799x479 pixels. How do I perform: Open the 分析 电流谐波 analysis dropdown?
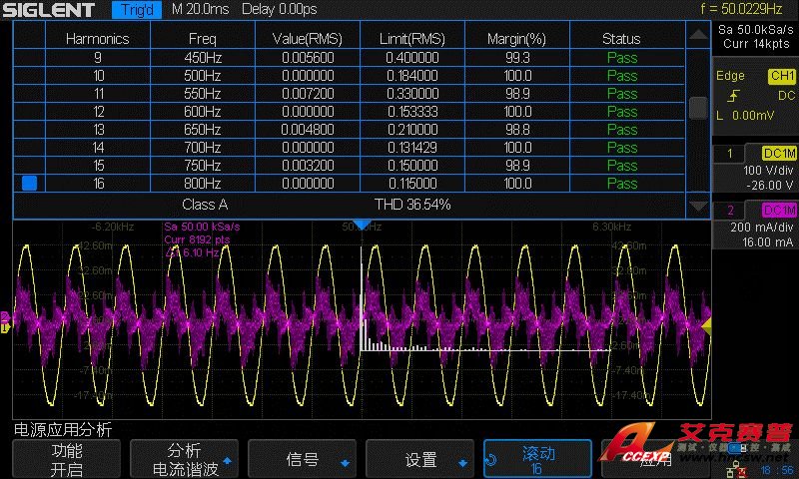[x=184, y=460]
